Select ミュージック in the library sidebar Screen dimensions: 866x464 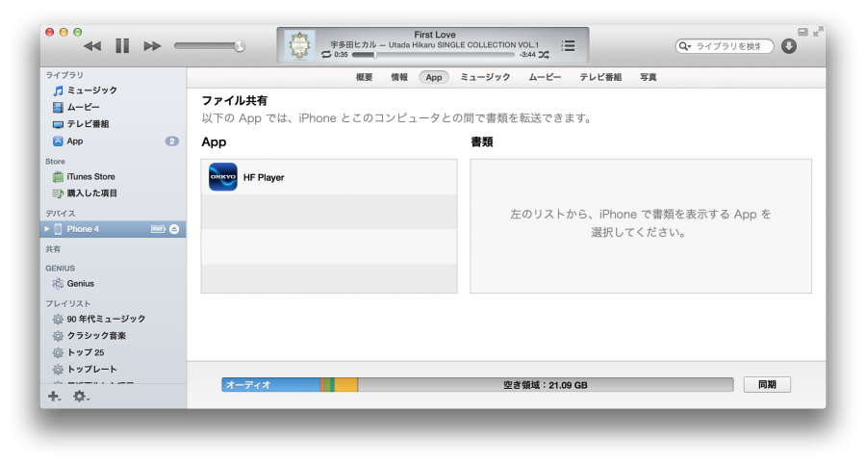coord(113,90)
